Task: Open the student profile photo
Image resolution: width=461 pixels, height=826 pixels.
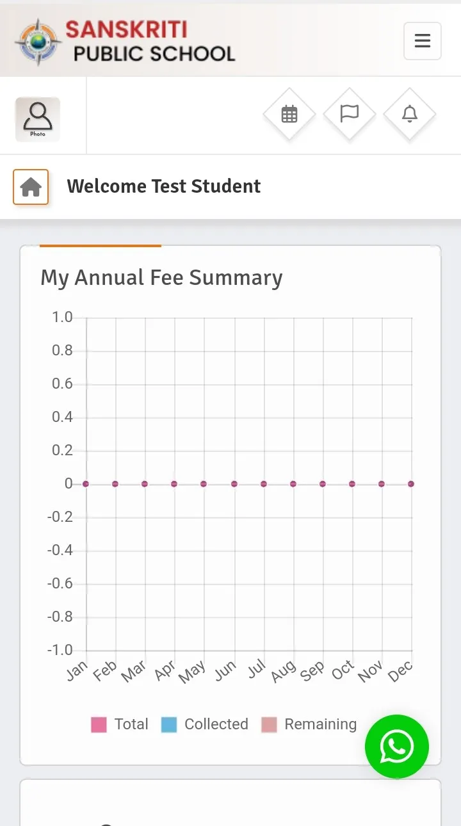Action: (38, 119)
